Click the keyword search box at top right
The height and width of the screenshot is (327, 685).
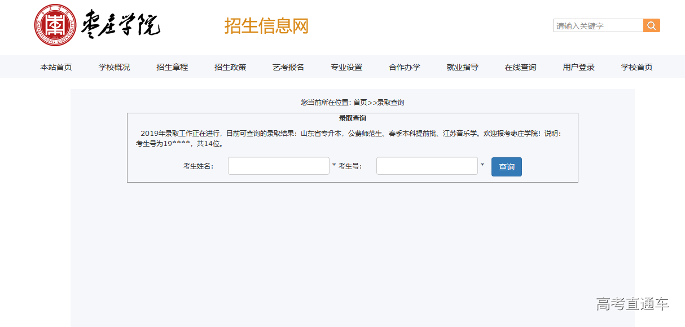coord(598,25)
